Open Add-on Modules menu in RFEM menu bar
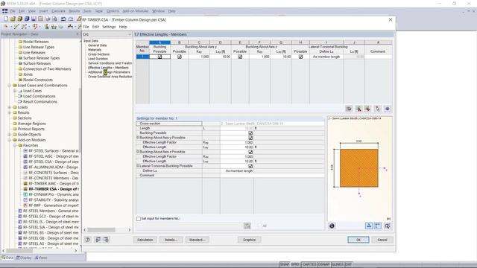Screen dimensions: 477x268 (x=136, y=11)
